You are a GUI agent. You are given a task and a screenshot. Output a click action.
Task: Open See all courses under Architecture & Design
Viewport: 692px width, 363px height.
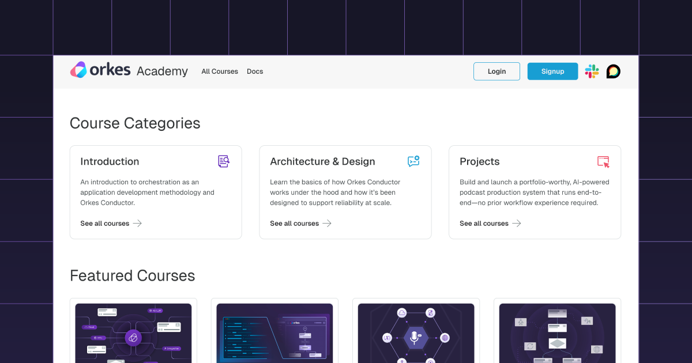(294, 224)
